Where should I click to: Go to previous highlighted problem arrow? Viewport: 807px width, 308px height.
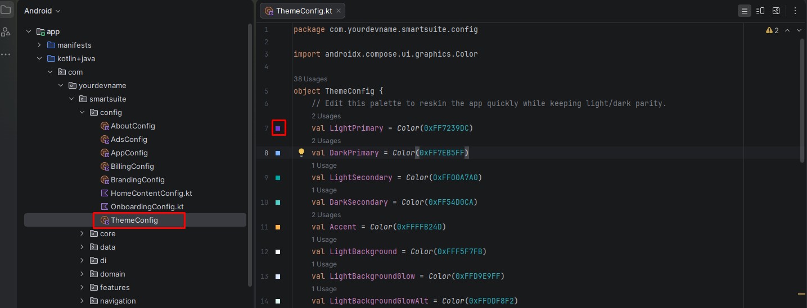coord(787,30)
